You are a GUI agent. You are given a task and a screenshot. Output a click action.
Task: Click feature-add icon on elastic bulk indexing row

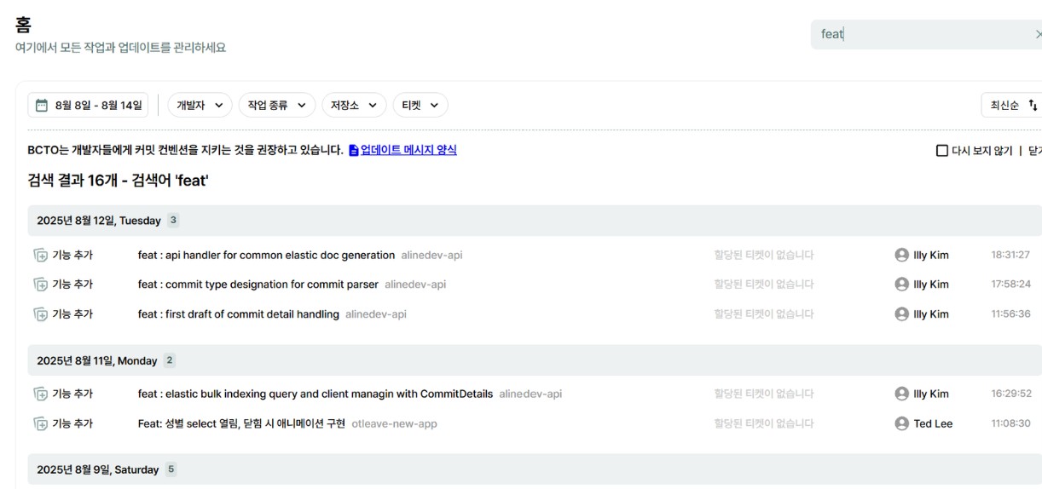[40, 394]
